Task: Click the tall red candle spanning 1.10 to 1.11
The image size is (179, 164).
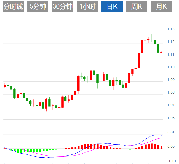Action: click(139, 60)
